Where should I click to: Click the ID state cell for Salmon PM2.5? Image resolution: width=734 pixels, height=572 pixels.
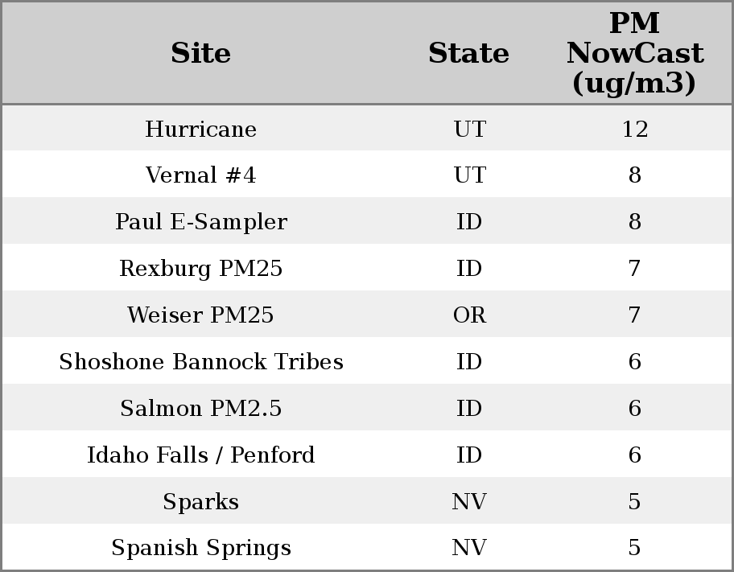(469, 409)
